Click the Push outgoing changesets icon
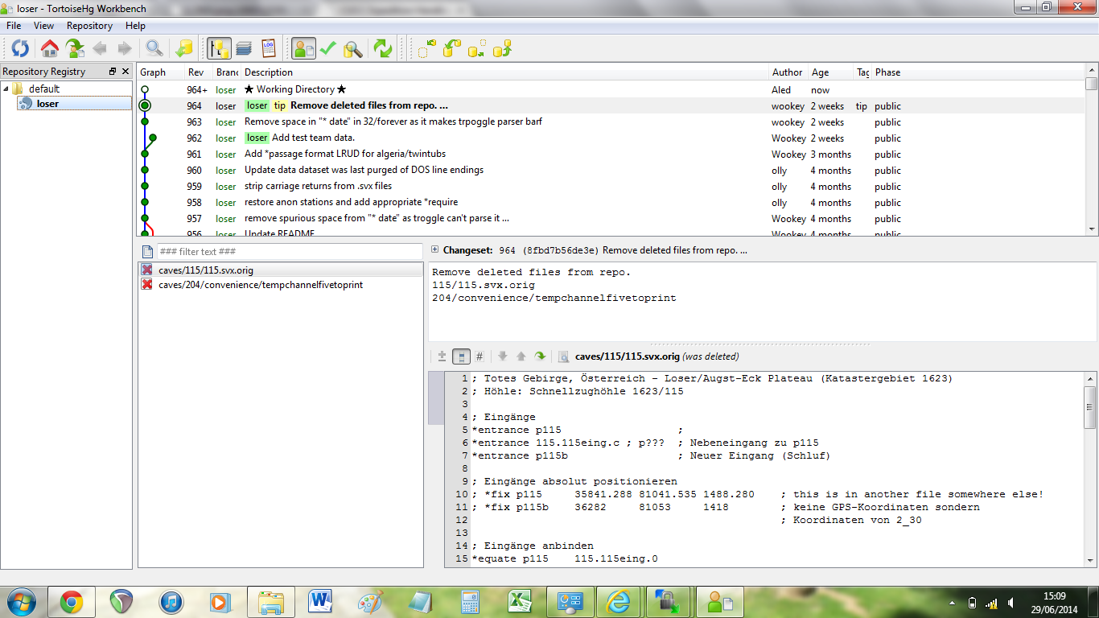Viewport: 1099px width, 618px height. point(503,48)
